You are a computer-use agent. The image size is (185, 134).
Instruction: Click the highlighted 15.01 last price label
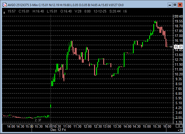coord(178,47)
